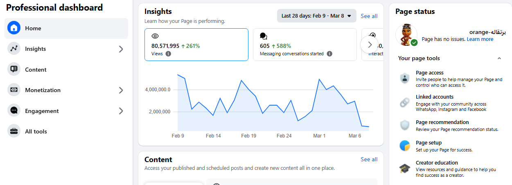Click the Linked accounts chain icon
The width and height of the screenshot is (512, 185).
click(x=405, y=103)
